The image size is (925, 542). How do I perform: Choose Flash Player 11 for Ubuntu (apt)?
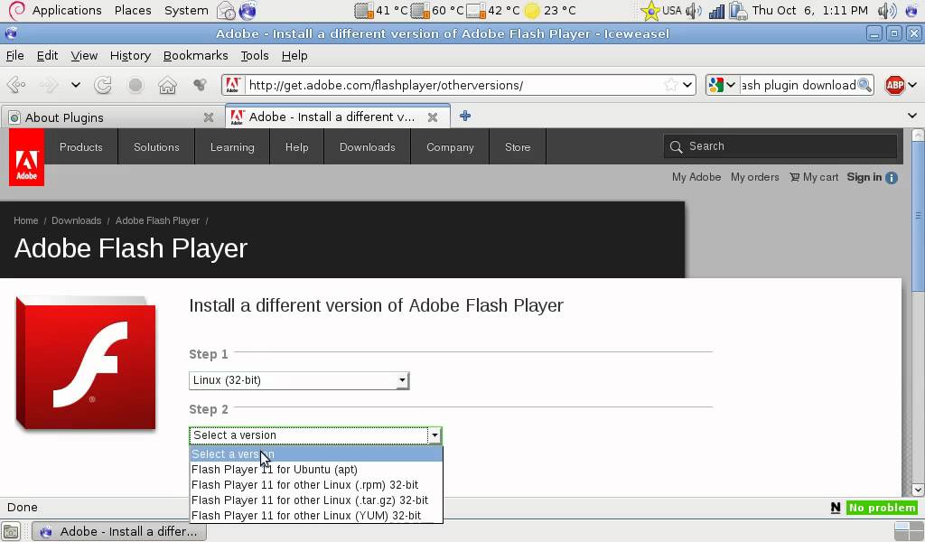(315, 470)
